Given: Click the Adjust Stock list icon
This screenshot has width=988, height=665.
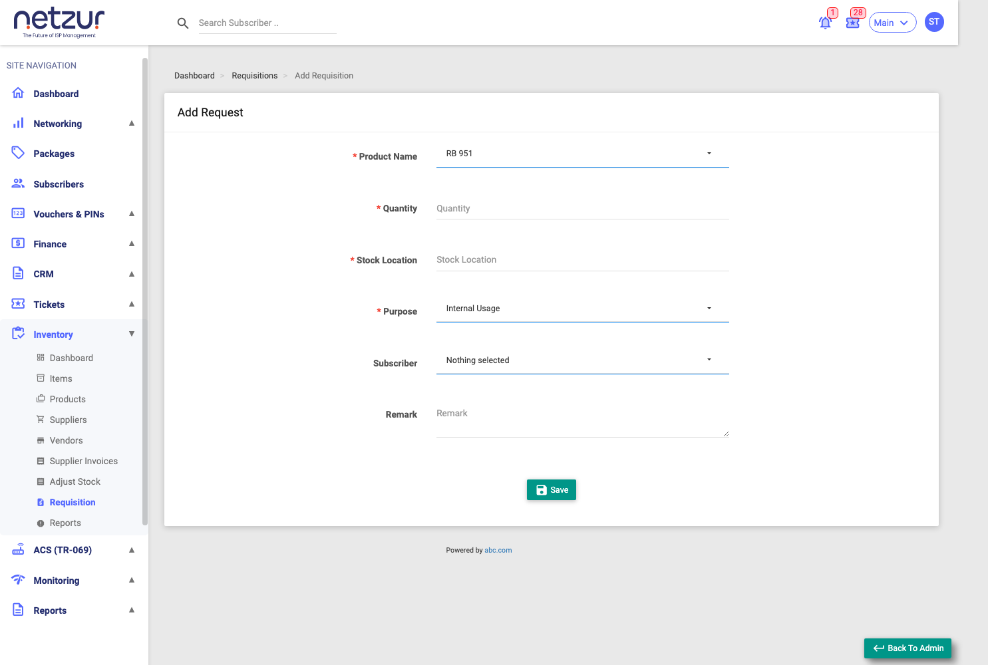Looking at the screenshot, I should [x=41, y=481].
